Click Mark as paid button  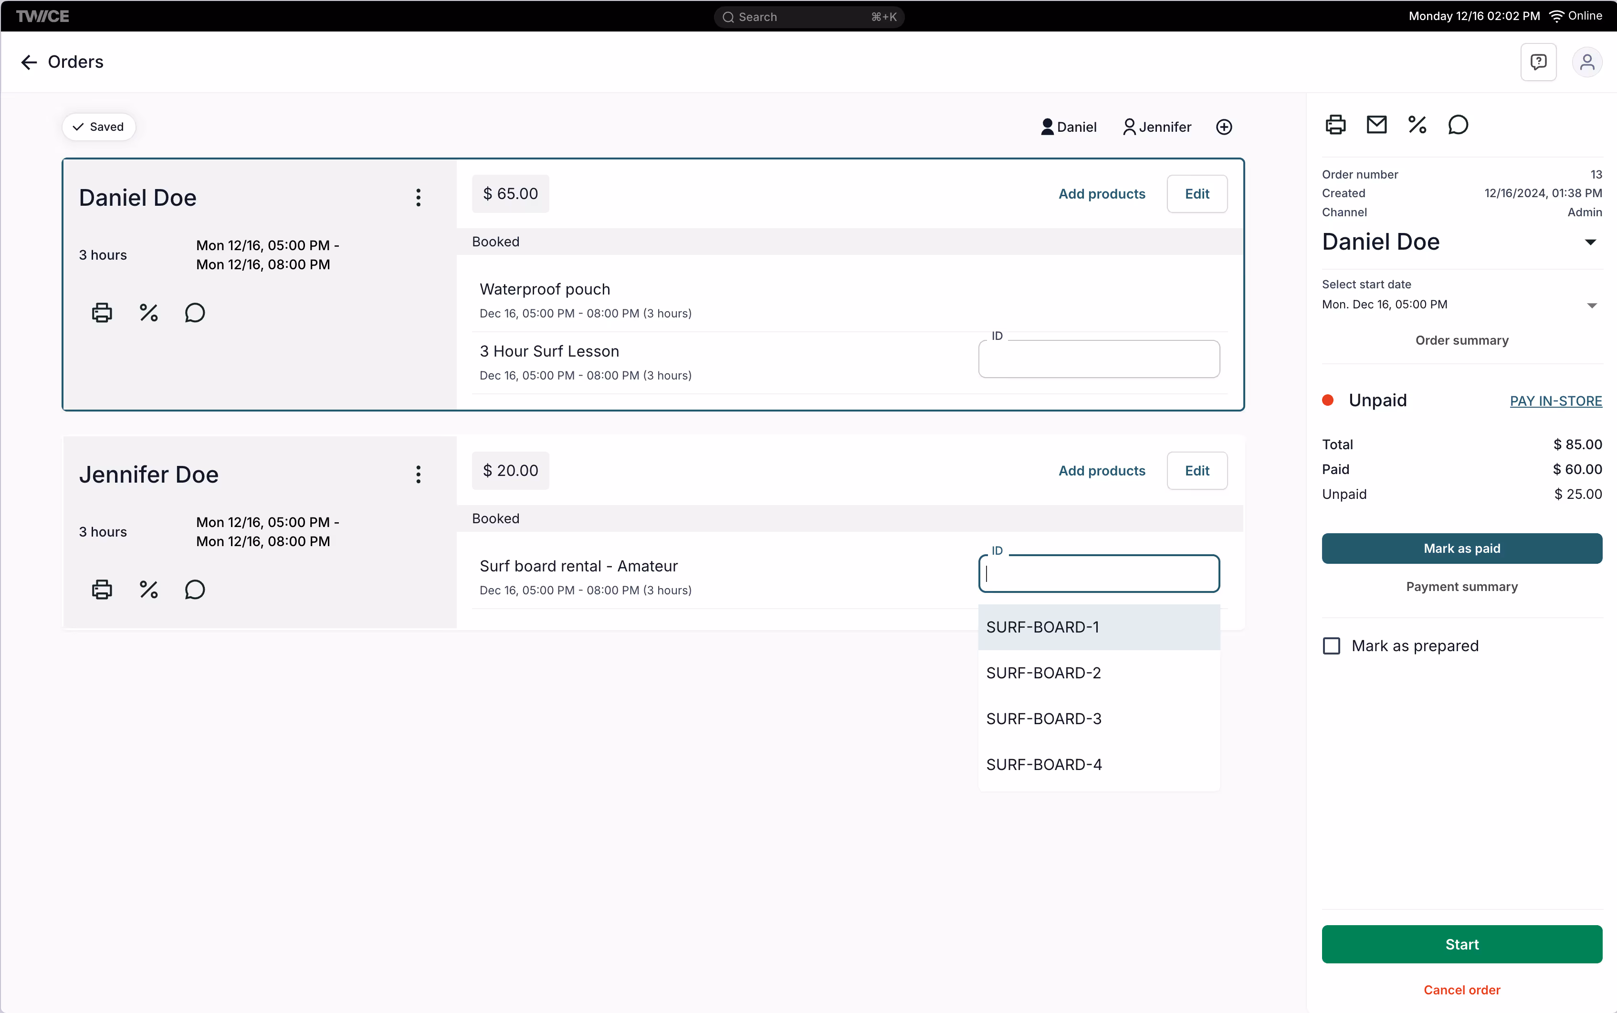(x=1461, y=548)
